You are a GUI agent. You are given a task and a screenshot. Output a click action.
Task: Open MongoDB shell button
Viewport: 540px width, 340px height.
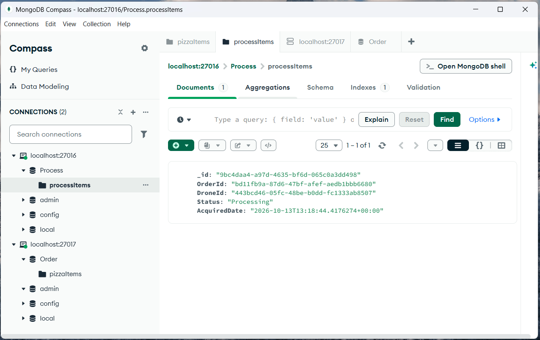[x=466, y=66]
